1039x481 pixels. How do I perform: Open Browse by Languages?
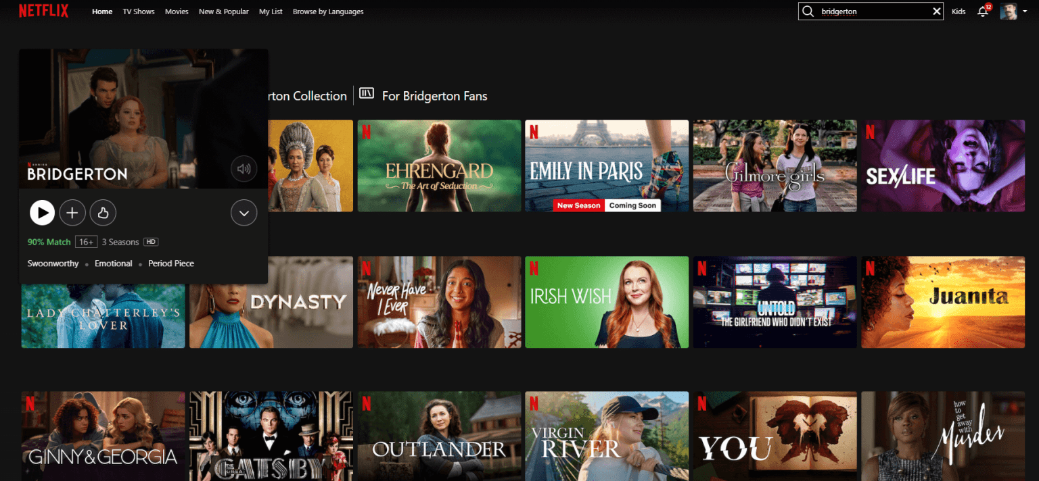point(328,11)
